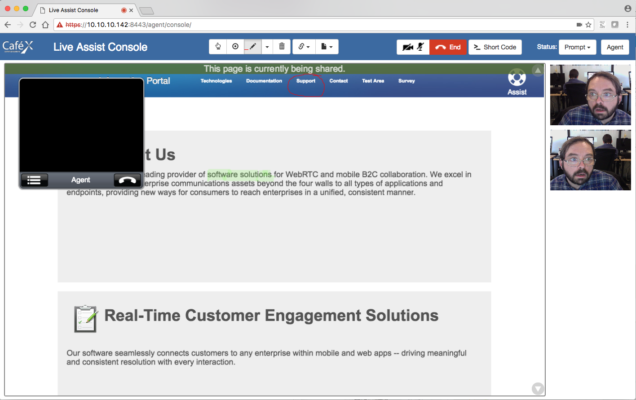The width and height of the screenshot is (636, 400).
Task: Clear annotations with the trash icon
Action: point(282,47)
